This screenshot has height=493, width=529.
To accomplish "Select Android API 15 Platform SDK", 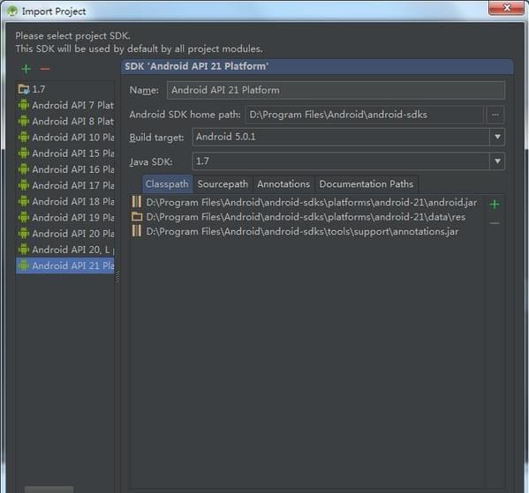I will (65, 153).
